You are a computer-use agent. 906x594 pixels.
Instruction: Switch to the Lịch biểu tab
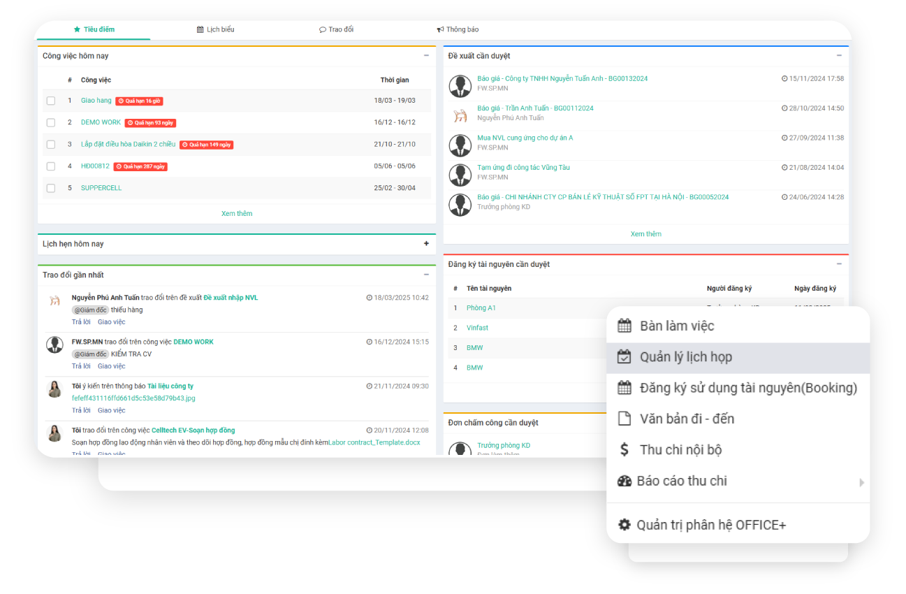[x=215, y=29]
